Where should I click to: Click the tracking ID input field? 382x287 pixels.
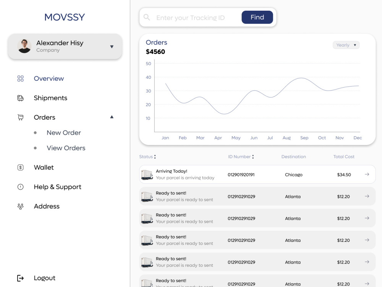191,17
